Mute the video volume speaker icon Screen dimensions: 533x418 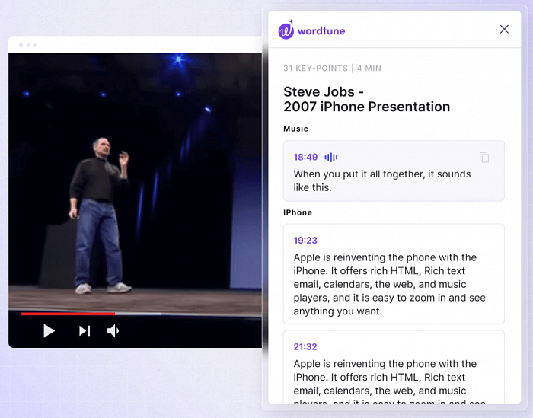pyautogui.click(x=113, y=330)
